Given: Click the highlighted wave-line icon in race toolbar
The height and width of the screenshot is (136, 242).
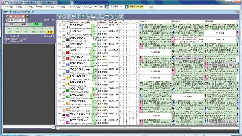Looking at the screenshot, I should point(107,16).
